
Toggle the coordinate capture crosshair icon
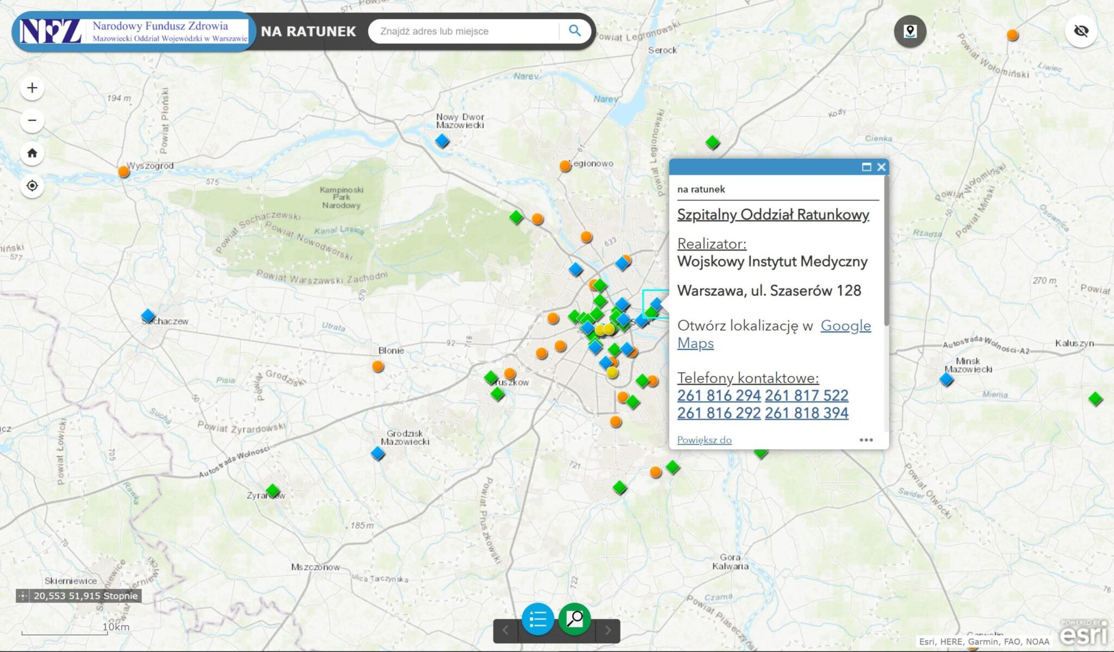click(x=23, y=596)
